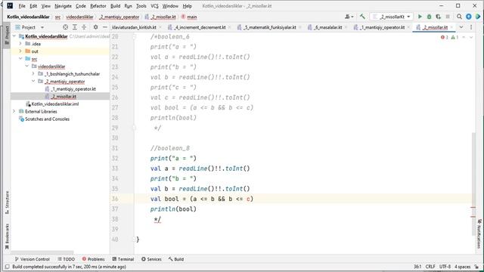Screen dimensions: 484x272
Task: Stop the running process
Action: pyautogui.click(x=448, y=17)
